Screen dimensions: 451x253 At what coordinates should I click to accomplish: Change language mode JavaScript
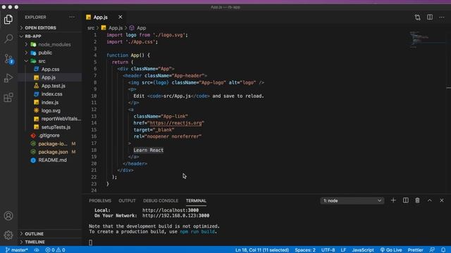(x=363, y=250)
